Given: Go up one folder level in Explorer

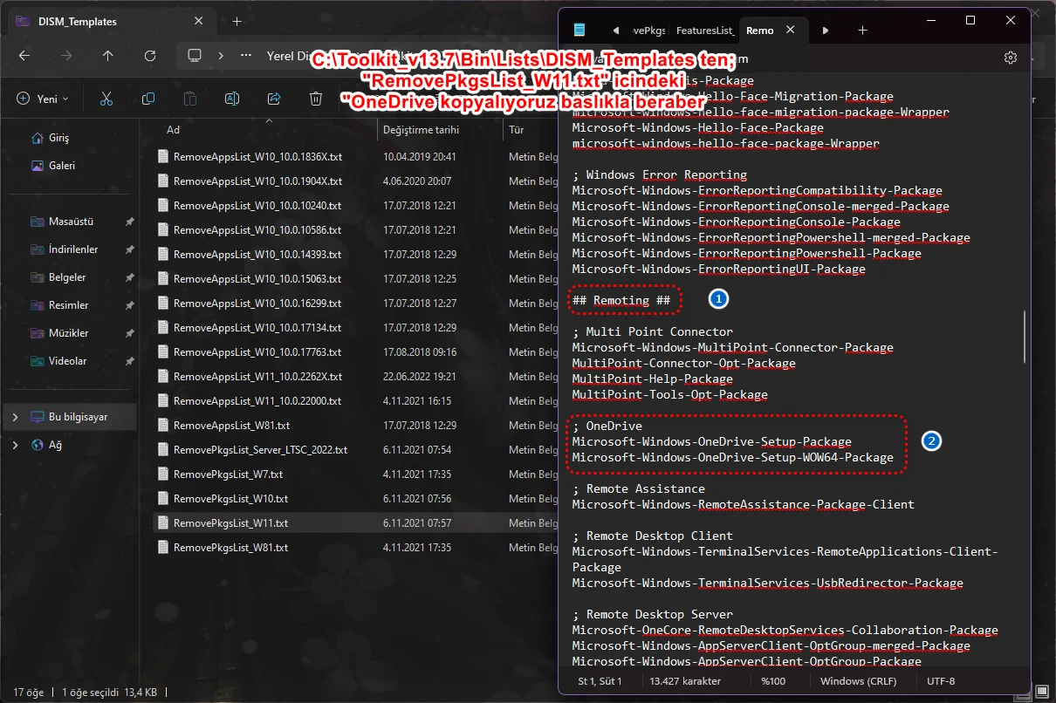Looking at the screenshot, I should pos(108,55).
